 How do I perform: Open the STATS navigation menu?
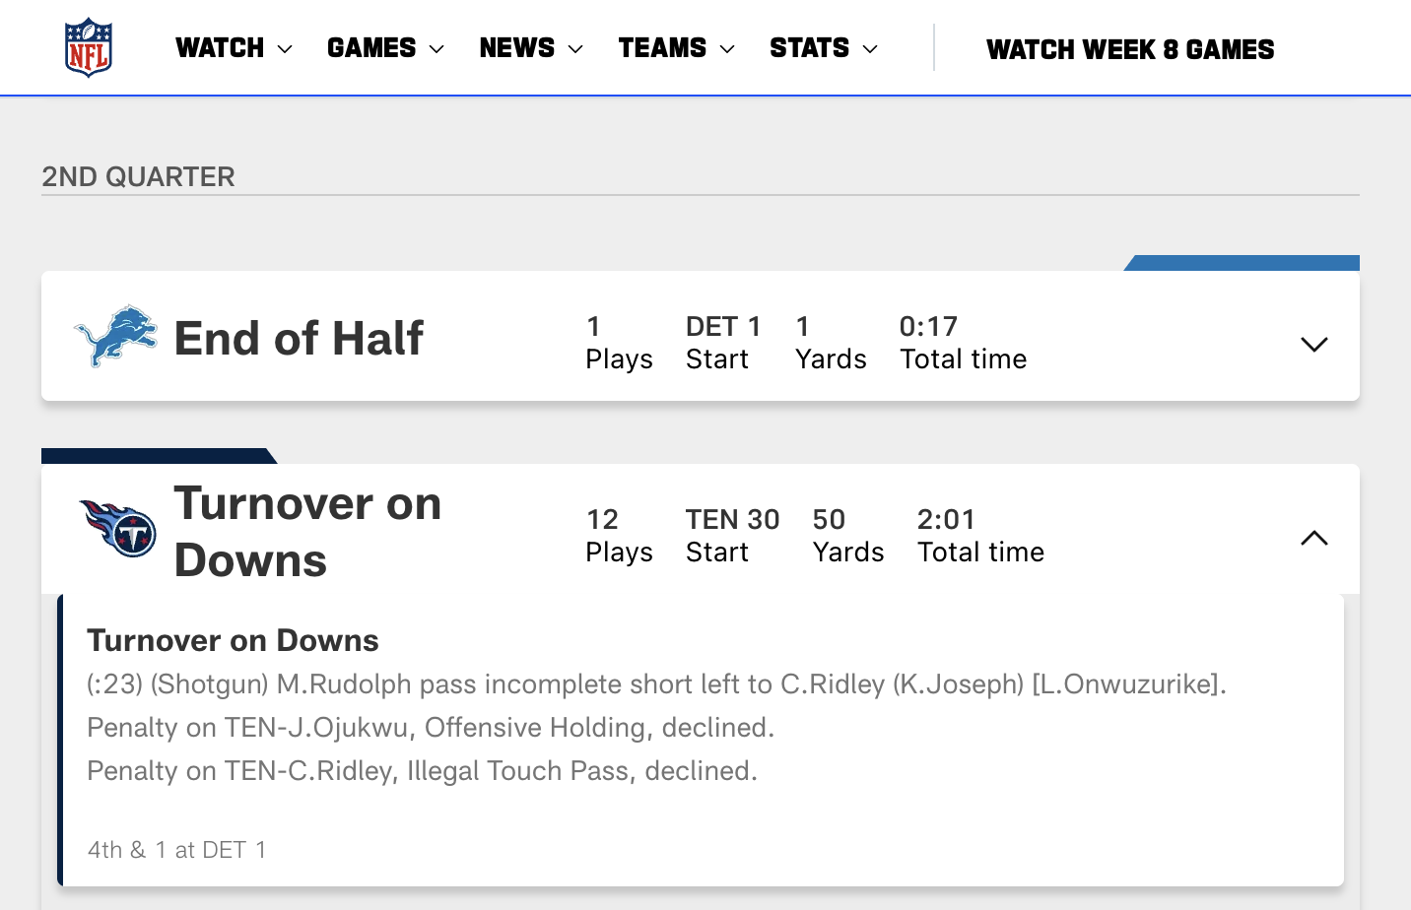[824, 48]
